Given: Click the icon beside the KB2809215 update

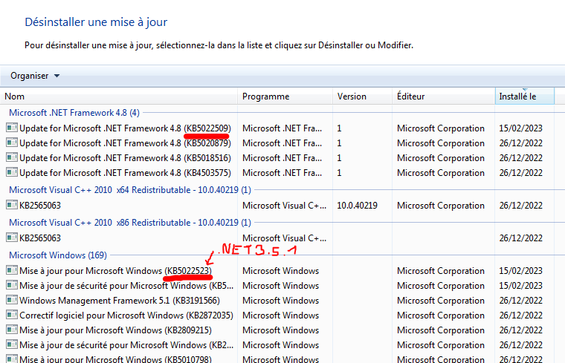Looking at the screenshot, I should (12, 330).
